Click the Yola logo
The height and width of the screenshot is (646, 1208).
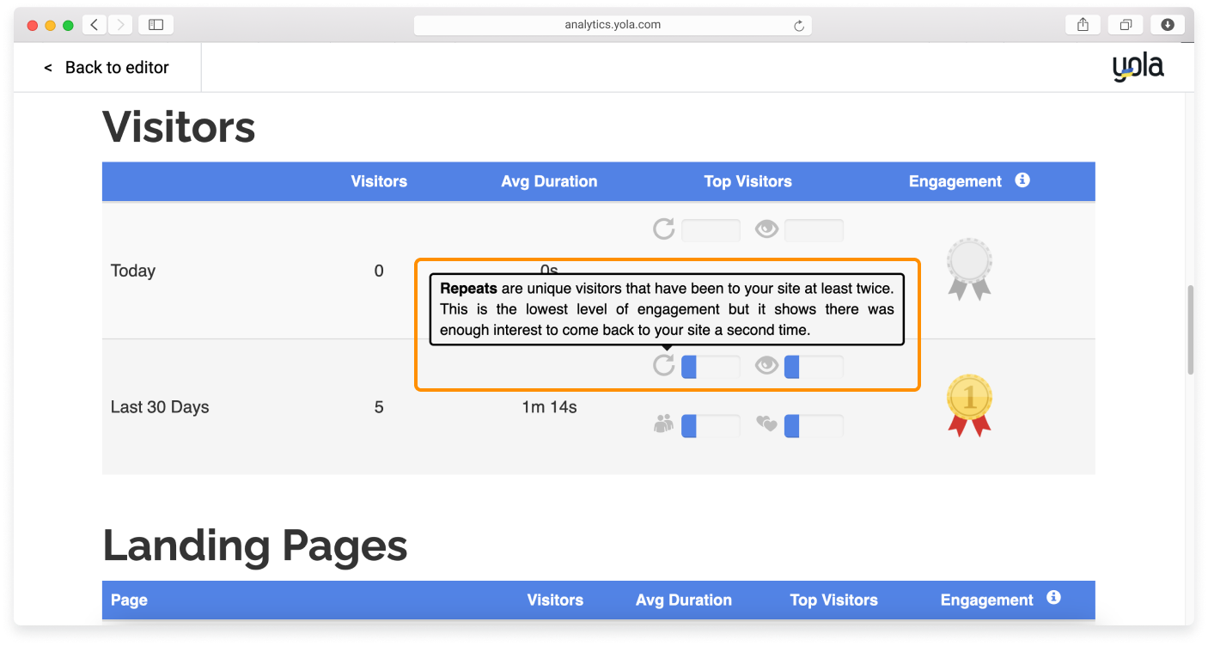tap(1138, 66)
